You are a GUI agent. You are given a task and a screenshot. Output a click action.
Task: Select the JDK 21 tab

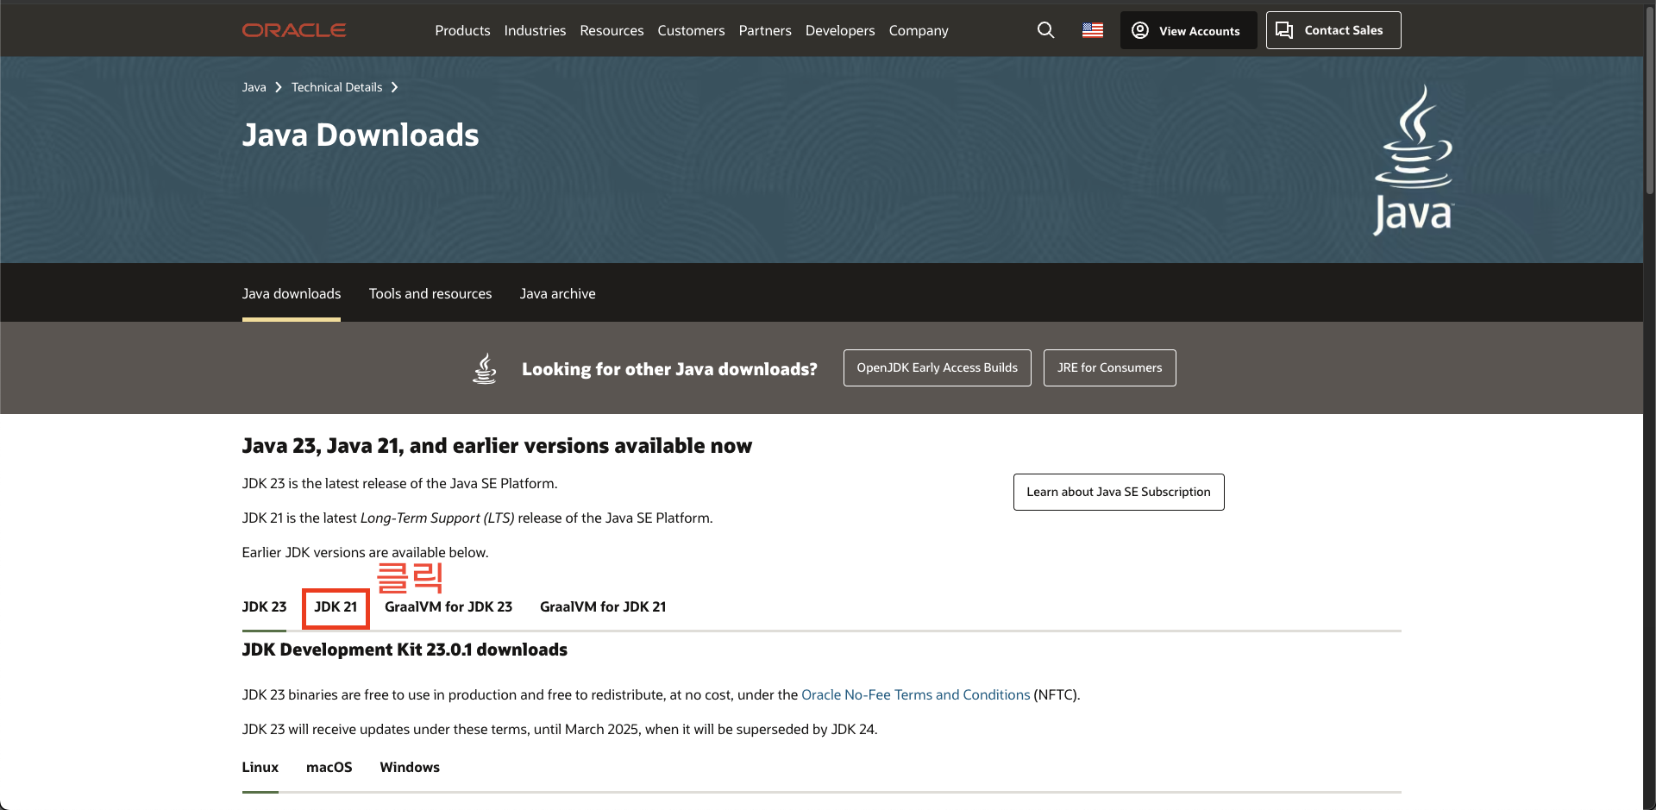click(x=336, y=606)
